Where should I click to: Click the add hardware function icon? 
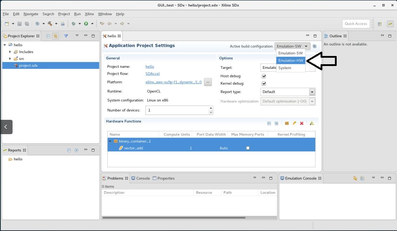[294, 123]
